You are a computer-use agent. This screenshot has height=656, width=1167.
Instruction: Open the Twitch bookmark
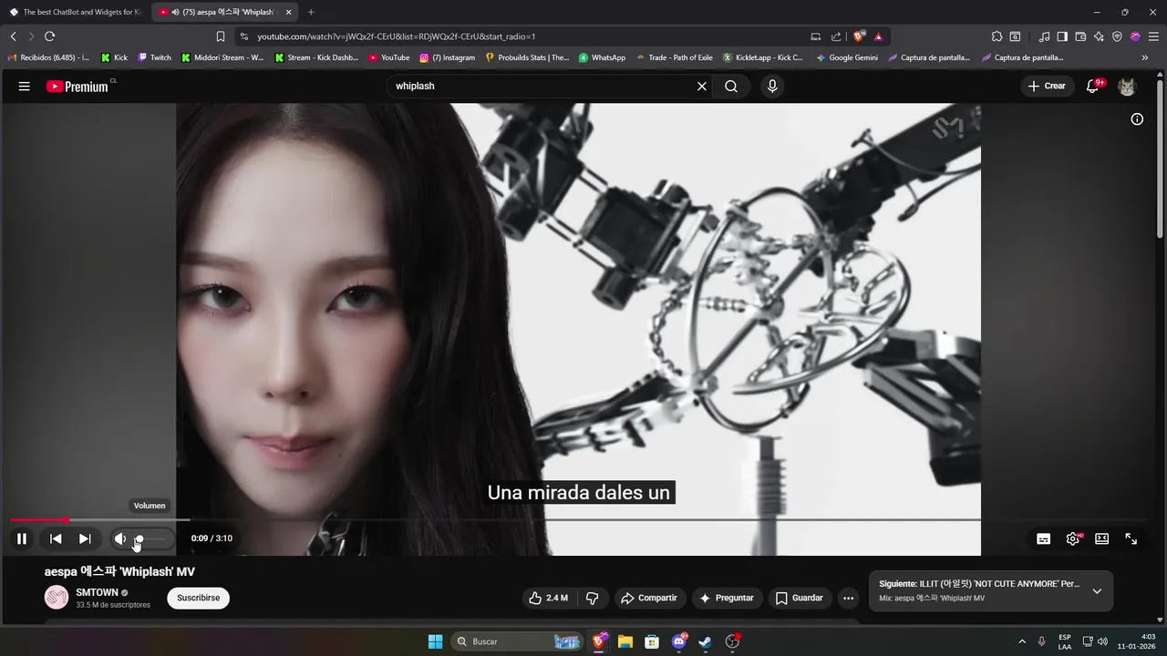154,57
